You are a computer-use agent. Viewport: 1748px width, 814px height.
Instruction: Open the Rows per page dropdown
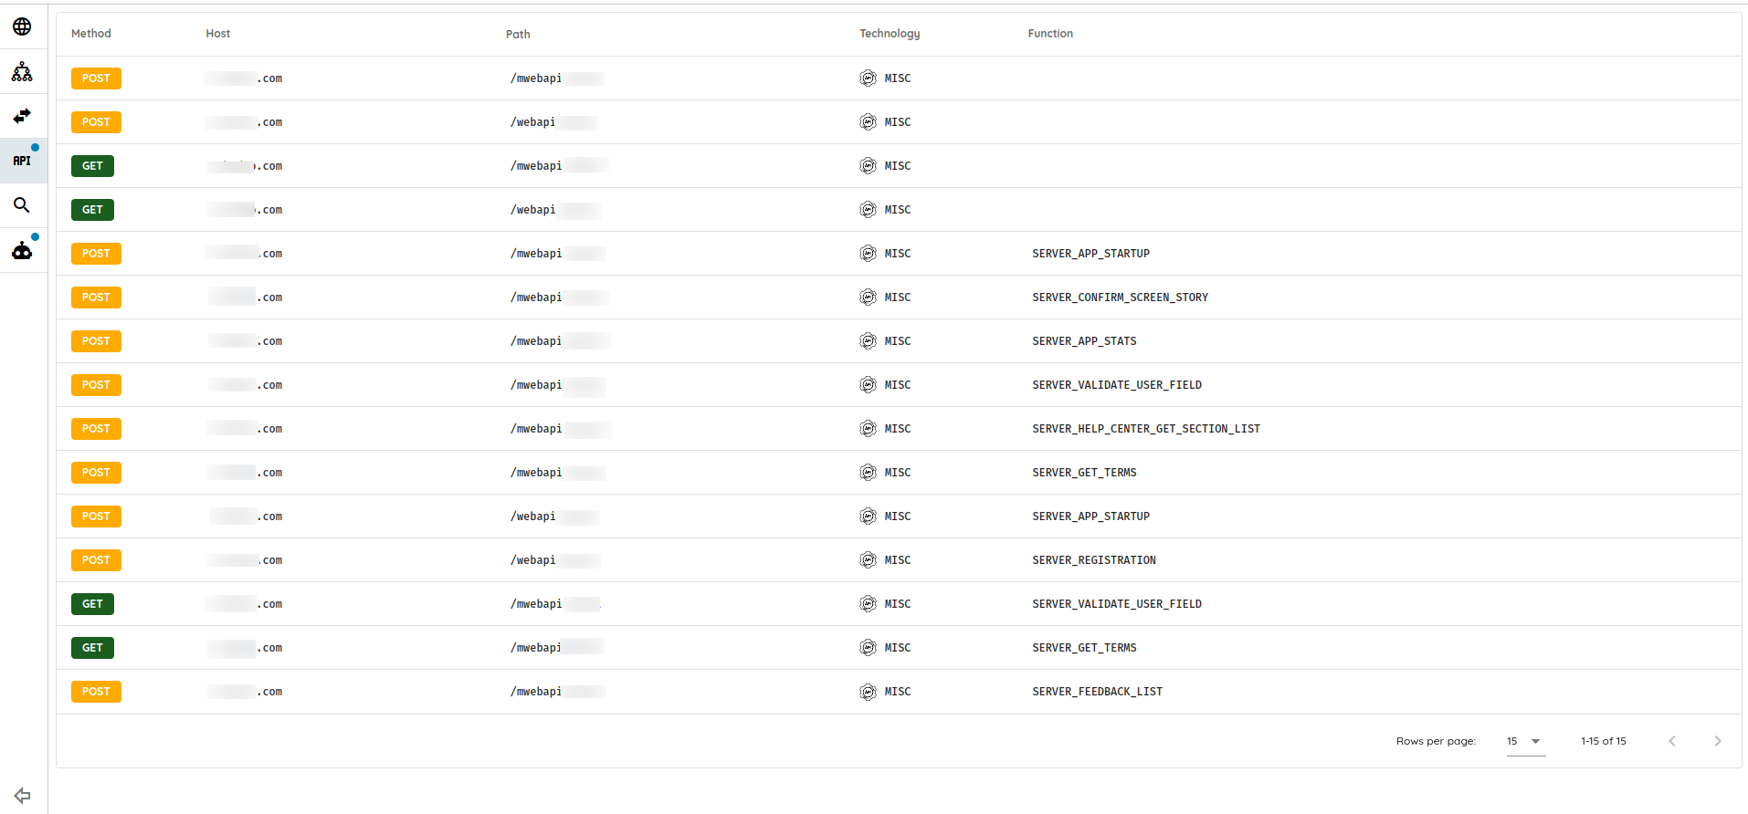click(1525, 741)
